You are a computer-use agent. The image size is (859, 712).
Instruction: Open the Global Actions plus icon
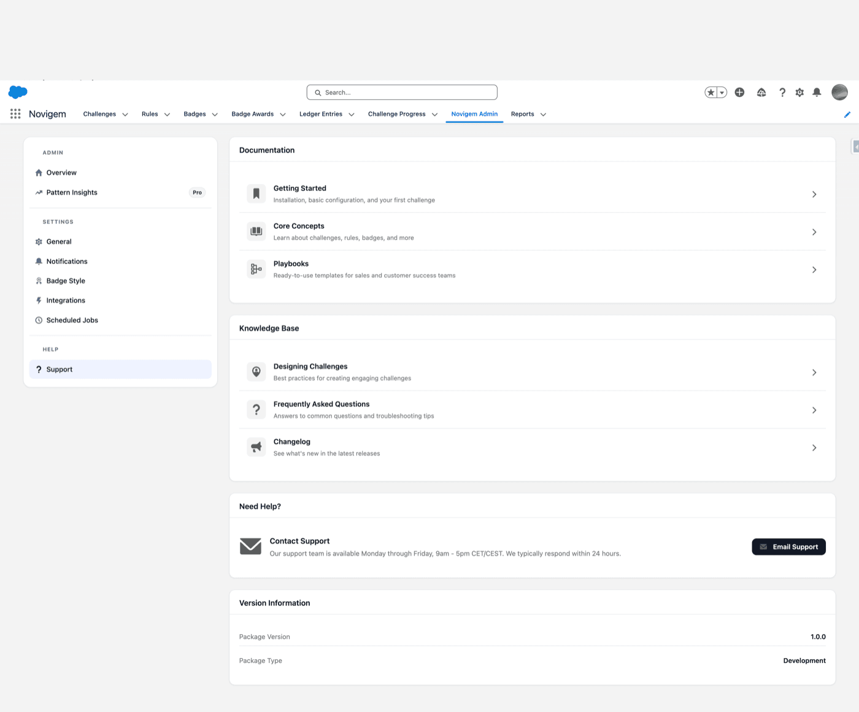[740, 93]
